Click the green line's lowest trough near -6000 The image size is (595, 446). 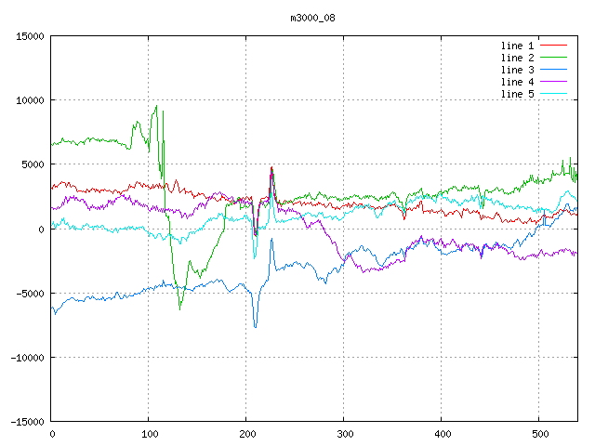pos(180,308)
